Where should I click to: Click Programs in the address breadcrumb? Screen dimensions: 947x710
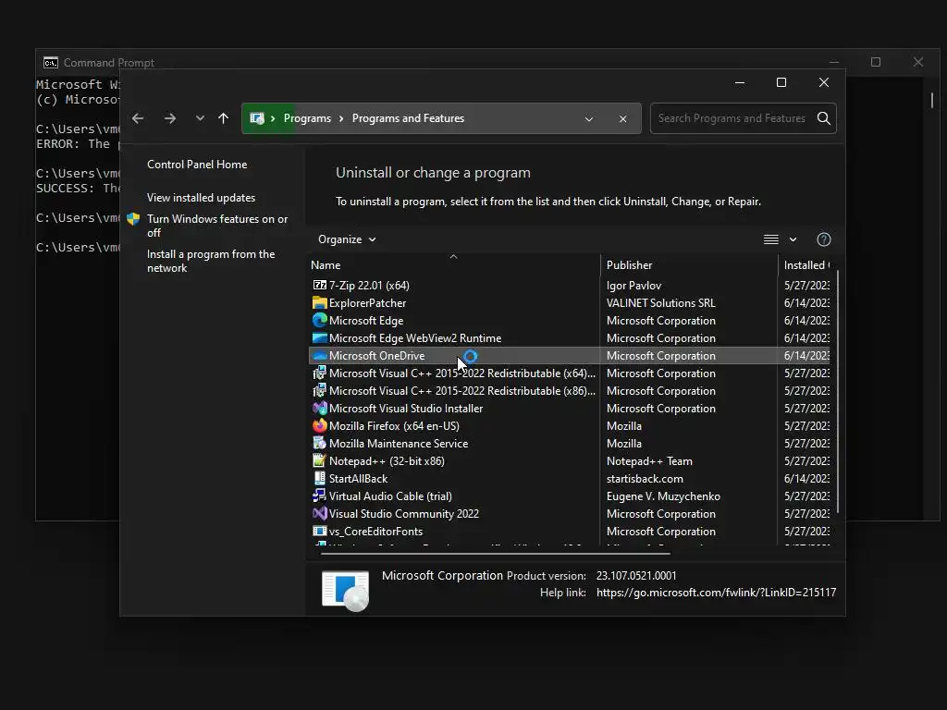[x=307, y=118]
